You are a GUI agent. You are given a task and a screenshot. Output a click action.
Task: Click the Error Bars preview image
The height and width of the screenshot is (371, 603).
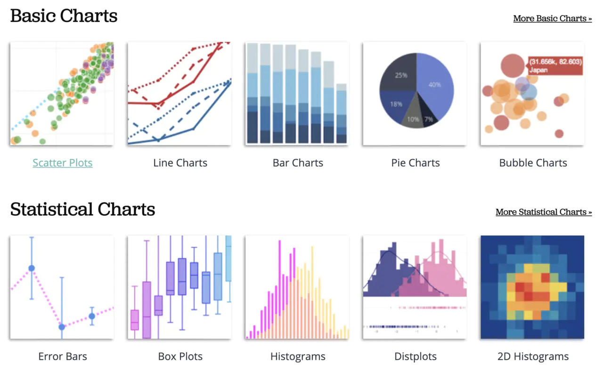[x=62, y=287]
